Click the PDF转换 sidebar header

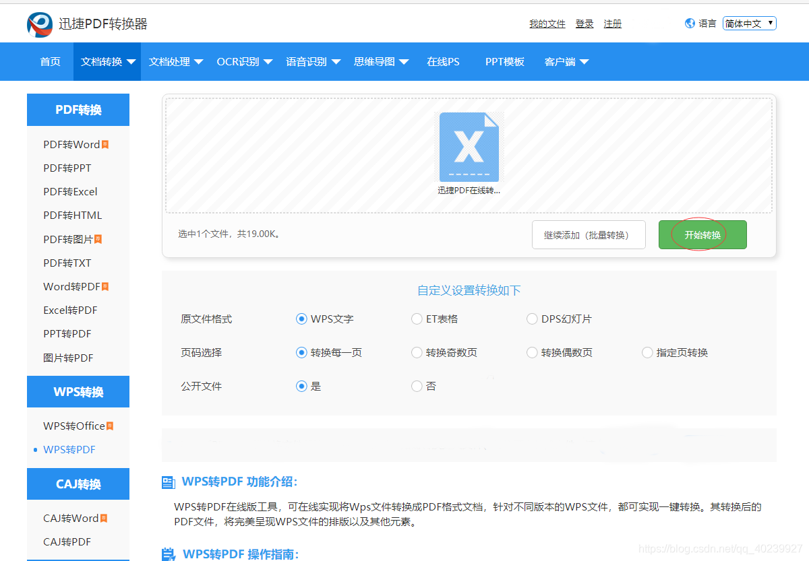(x=78, y=110)
